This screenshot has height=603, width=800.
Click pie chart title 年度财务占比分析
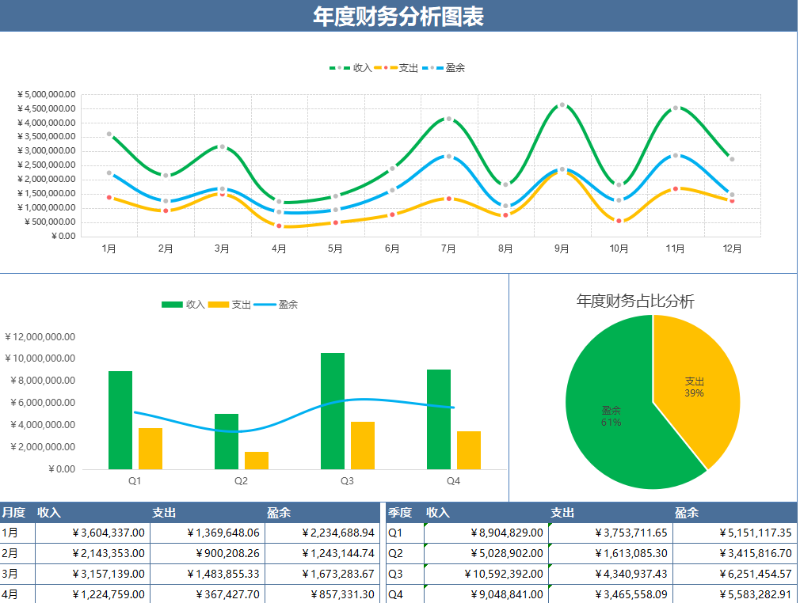(635, 301)
